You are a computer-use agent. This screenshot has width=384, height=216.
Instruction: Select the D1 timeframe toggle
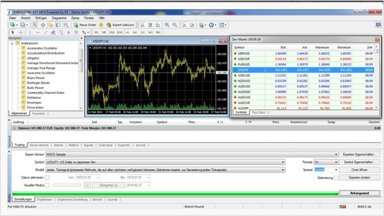point(142,32)
